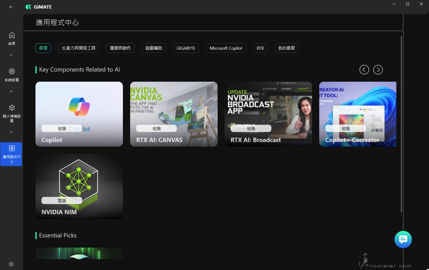Select the Application Center grid icon
The height and width of the screenshot is (270, 429).
point(11,148)
